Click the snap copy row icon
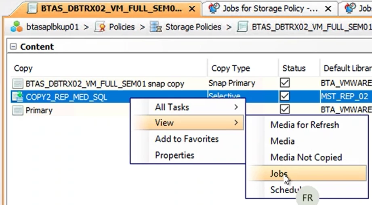The image size is (372, 205). tap(18, 84)
